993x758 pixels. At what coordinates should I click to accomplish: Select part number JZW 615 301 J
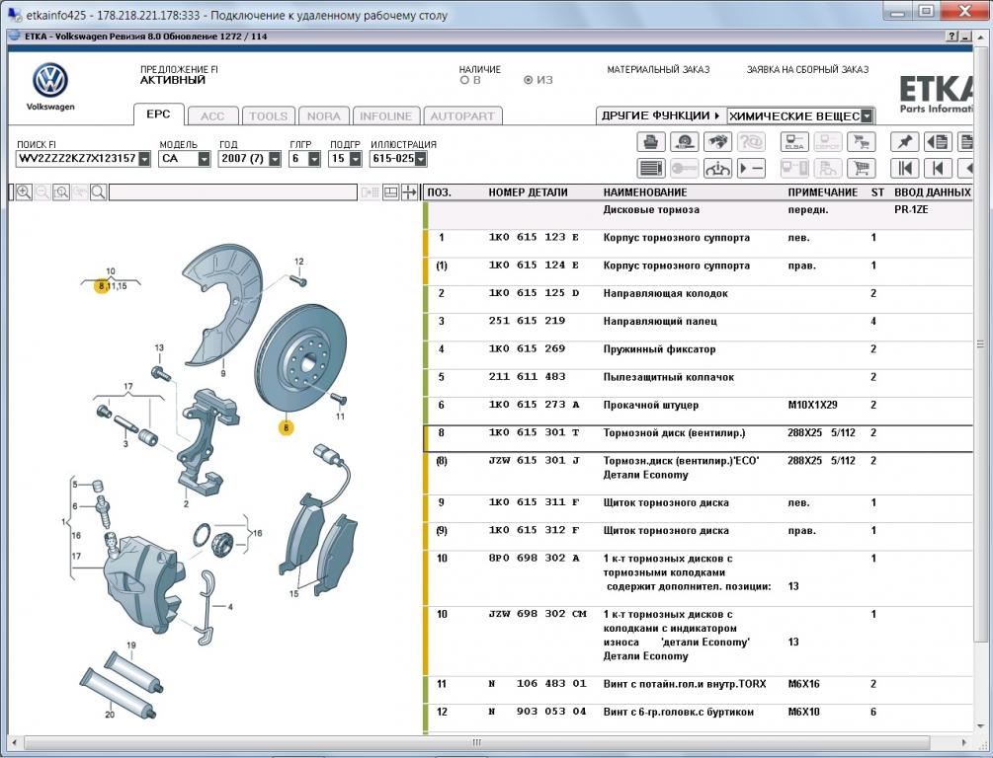[534, 461]
